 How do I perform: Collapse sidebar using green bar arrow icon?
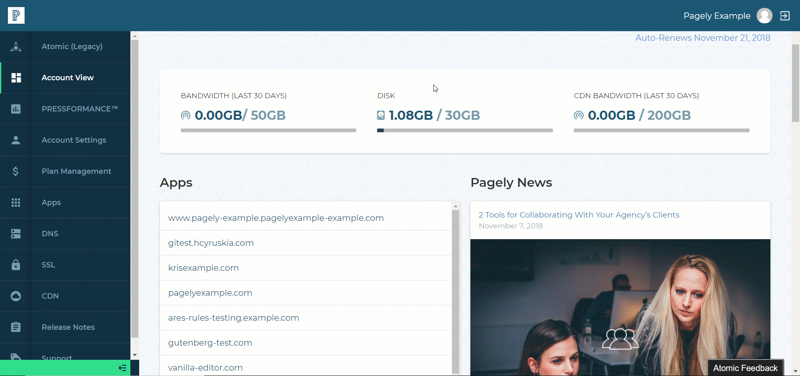click(x=122, y=368)
